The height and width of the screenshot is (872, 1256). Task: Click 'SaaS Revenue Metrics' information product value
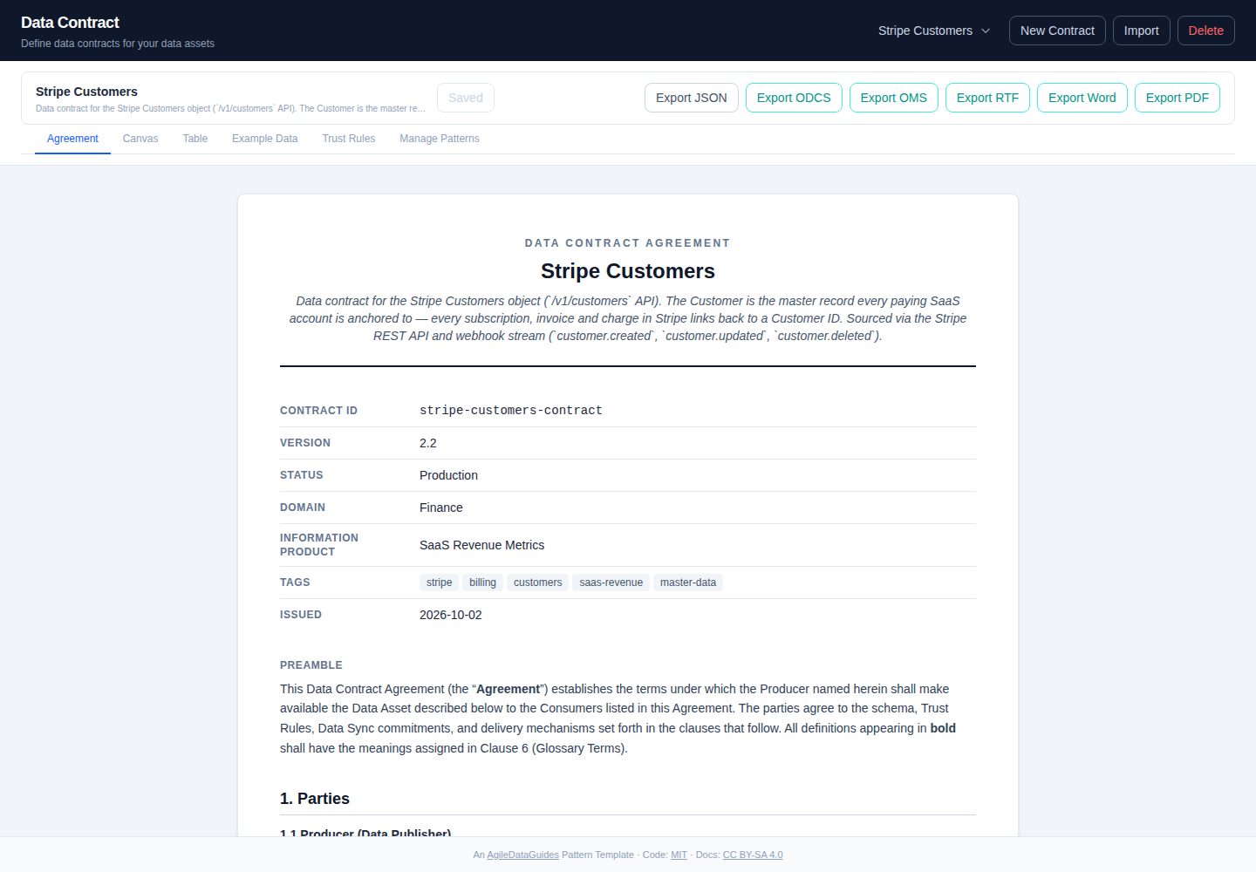481,545
